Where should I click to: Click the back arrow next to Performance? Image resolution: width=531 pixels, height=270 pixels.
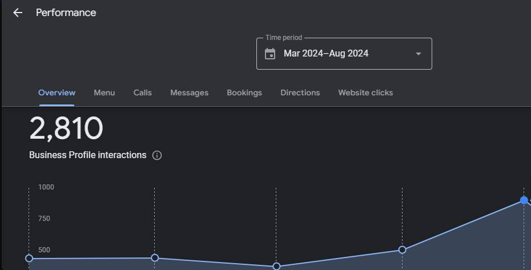click(x=18, y=13)
